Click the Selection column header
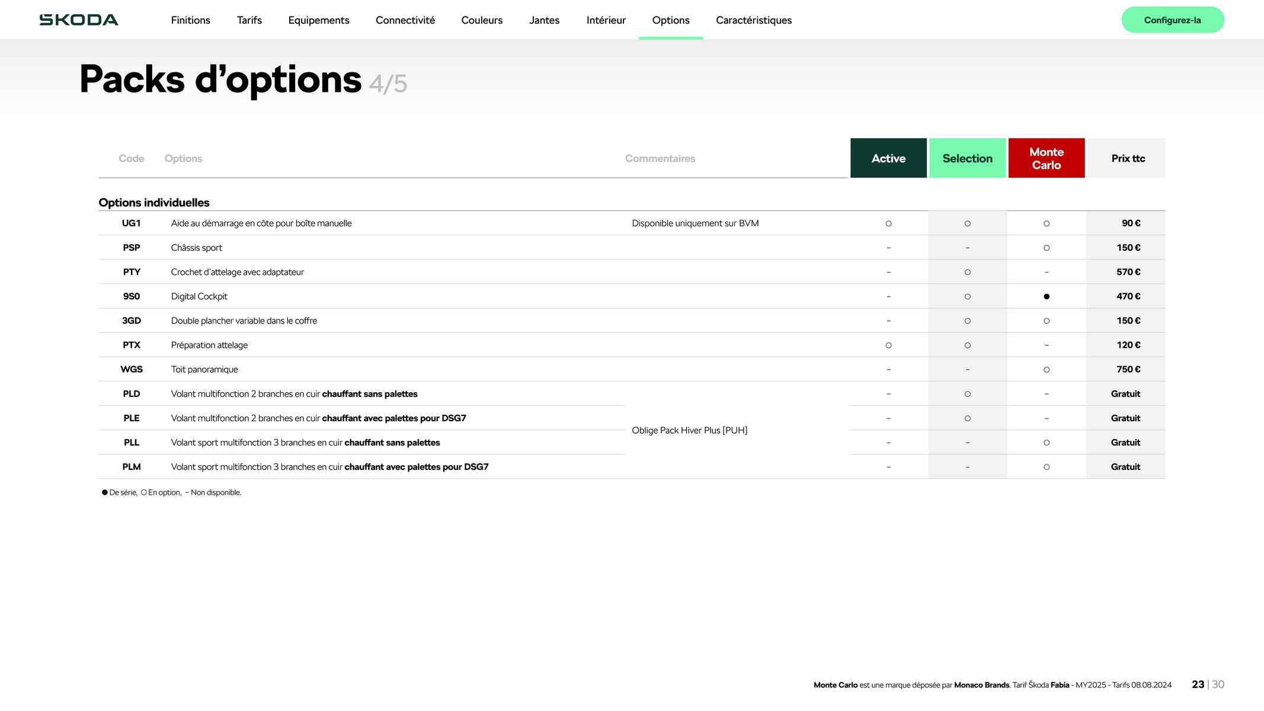Viewport: 1264px width, 711px height. [x=967, y=157]
